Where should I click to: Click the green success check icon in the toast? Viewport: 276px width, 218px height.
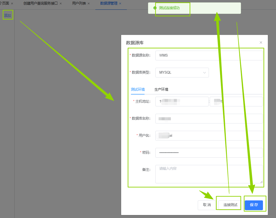click(x=155, y=8)
